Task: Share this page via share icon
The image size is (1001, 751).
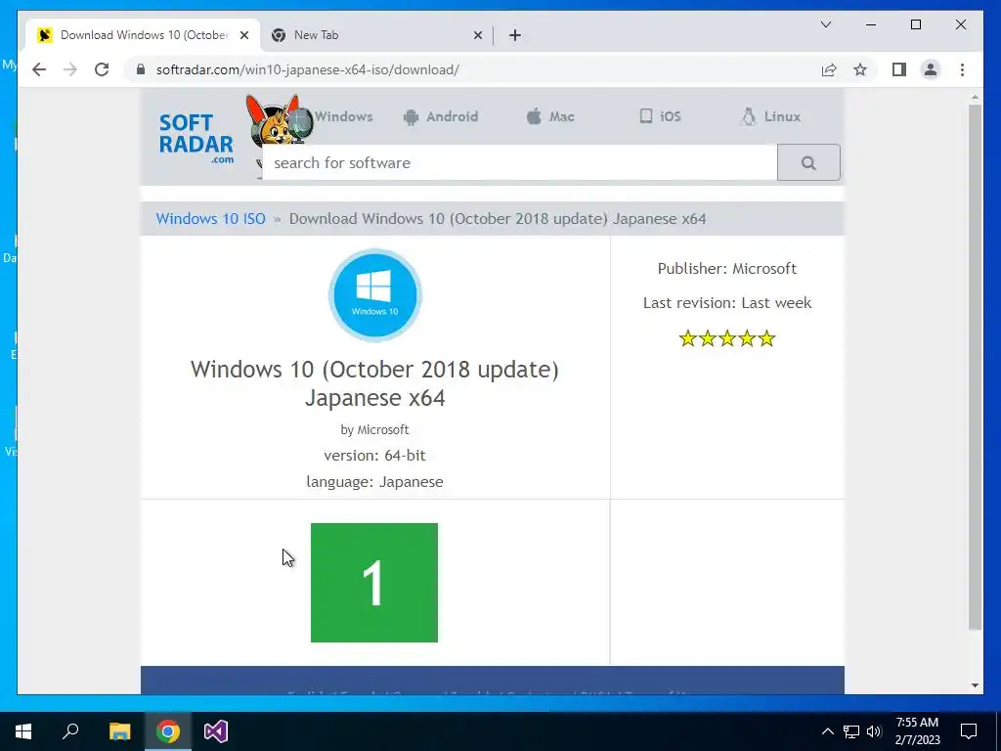Action: (x=829, y=69)
